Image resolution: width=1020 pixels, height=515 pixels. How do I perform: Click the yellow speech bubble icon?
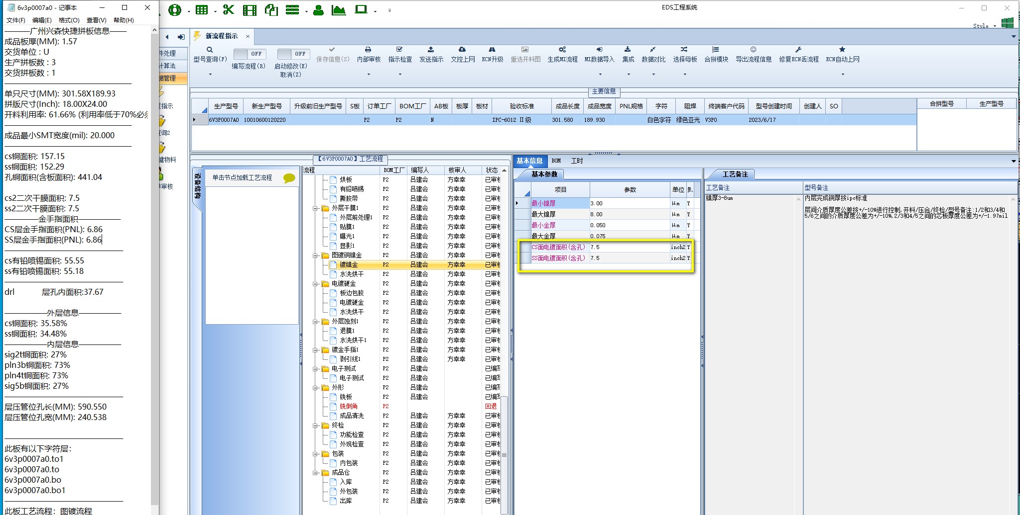[x=289, y=178]
